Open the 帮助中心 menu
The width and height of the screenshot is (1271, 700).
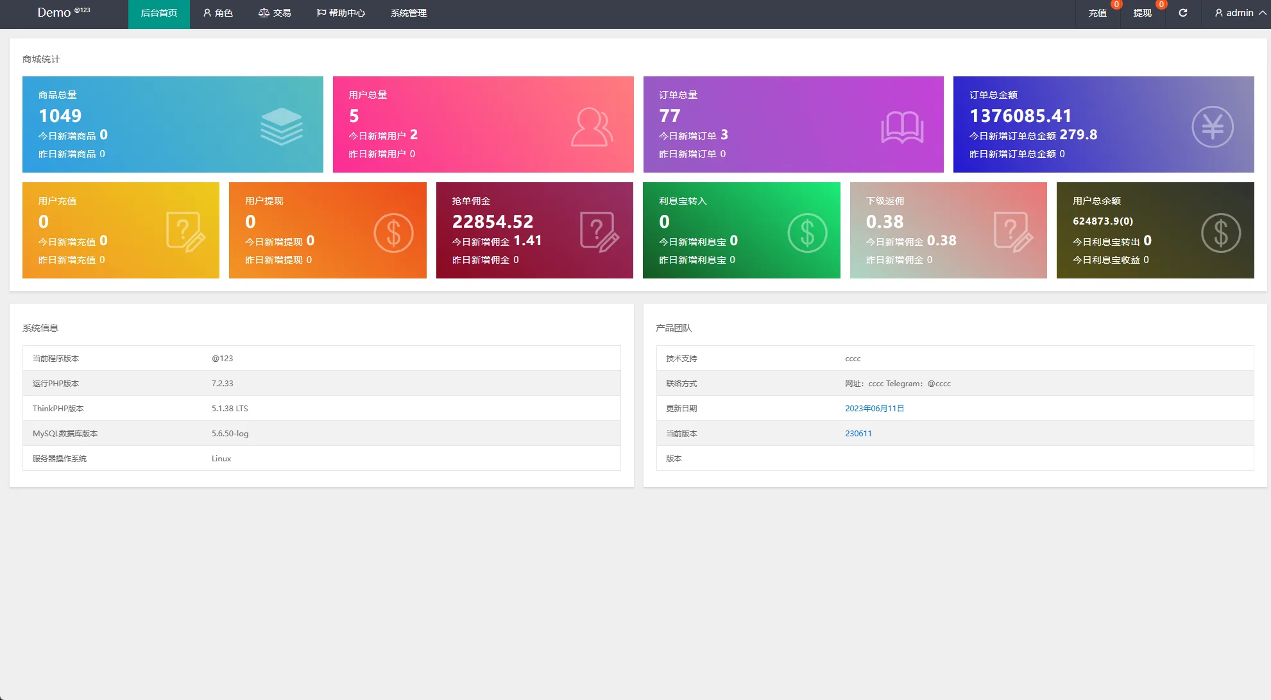coord(341,13)
